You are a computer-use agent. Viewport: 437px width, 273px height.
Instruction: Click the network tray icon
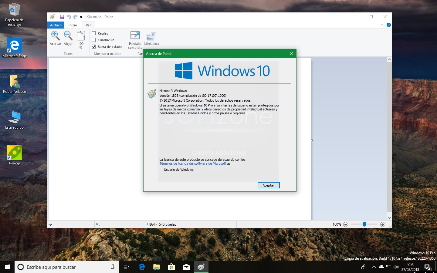point(389,267)
